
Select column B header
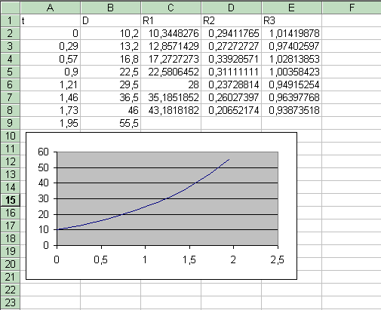point(111,8)
